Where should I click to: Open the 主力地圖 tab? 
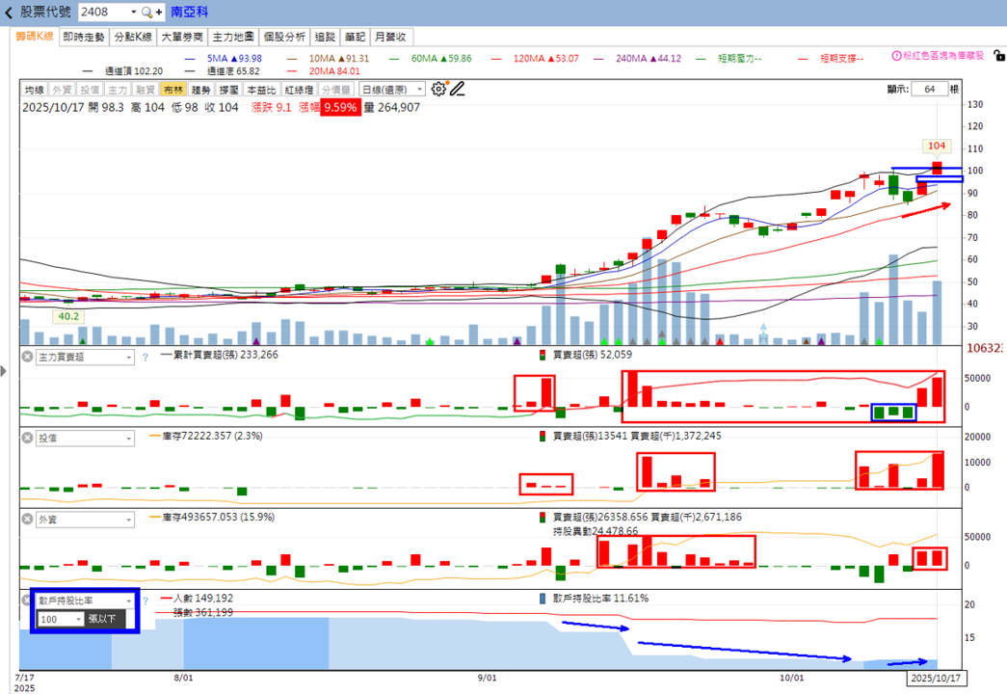click(x=233, y=38)
